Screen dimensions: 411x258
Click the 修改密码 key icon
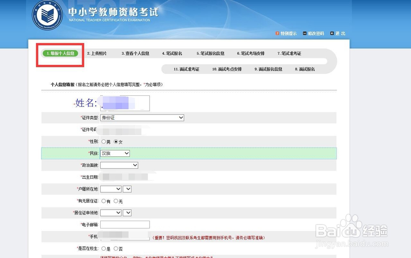304,33
